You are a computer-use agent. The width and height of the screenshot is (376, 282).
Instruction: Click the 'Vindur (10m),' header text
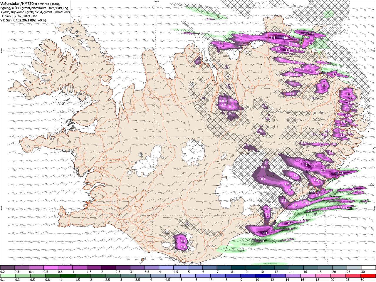[50, 4]
